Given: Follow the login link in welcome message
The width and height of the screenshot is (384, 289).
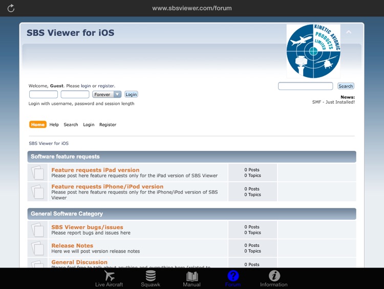Looking at the screenshot, I should pos(86,86).
